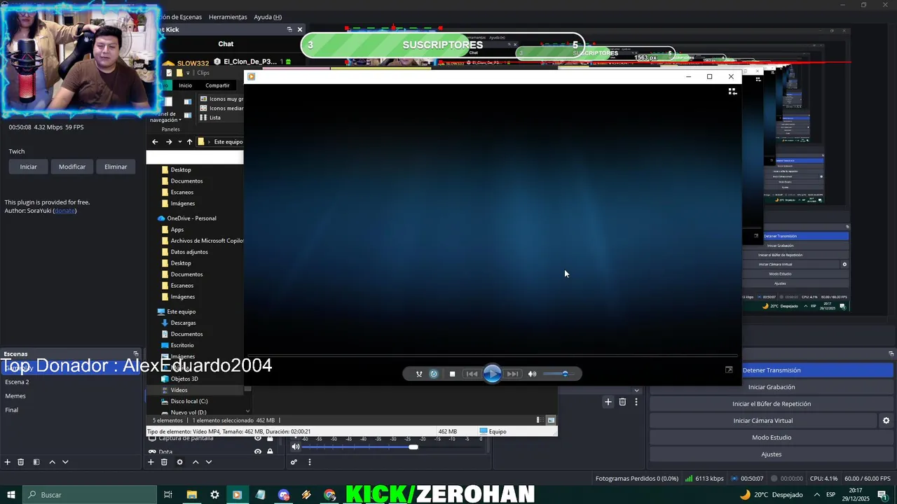Go forward in File Explorer
897x504 pixels.
169,141
